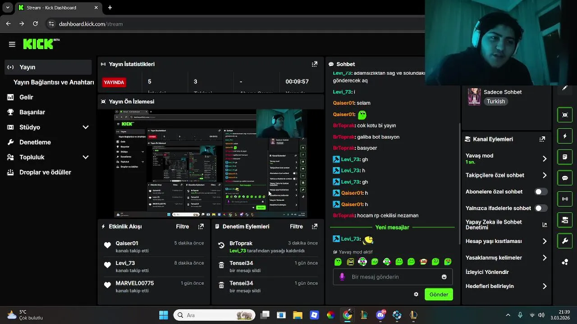Toggle the stream preview widget icon in sidebar
Image resolution: width=577 pixels, height=324 pixels.
point(565,115)
